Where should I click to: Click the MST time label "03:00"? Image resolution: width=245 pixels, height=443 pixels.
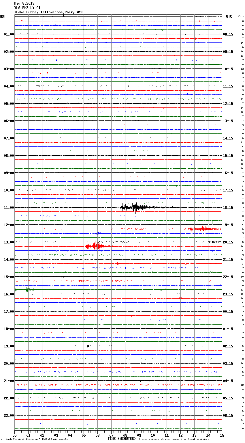click(x=9, y=69)
